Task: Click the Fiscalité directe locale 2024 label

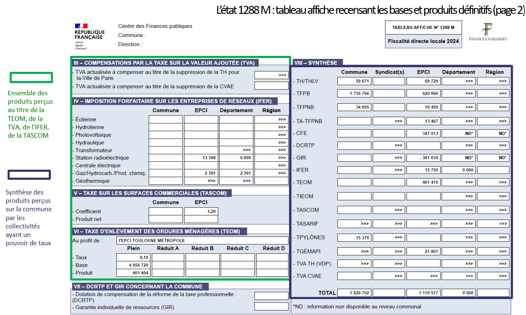Action: pyautogui.click(x=423, y=41)
